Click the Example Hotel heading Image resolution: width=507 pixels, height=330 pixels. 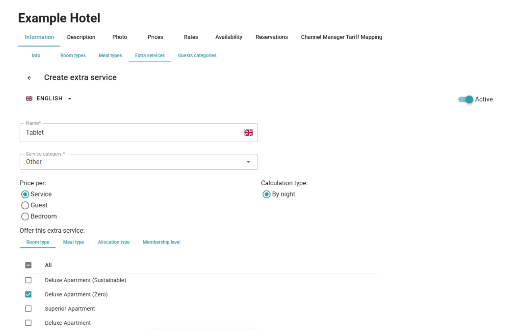[59, 18]
